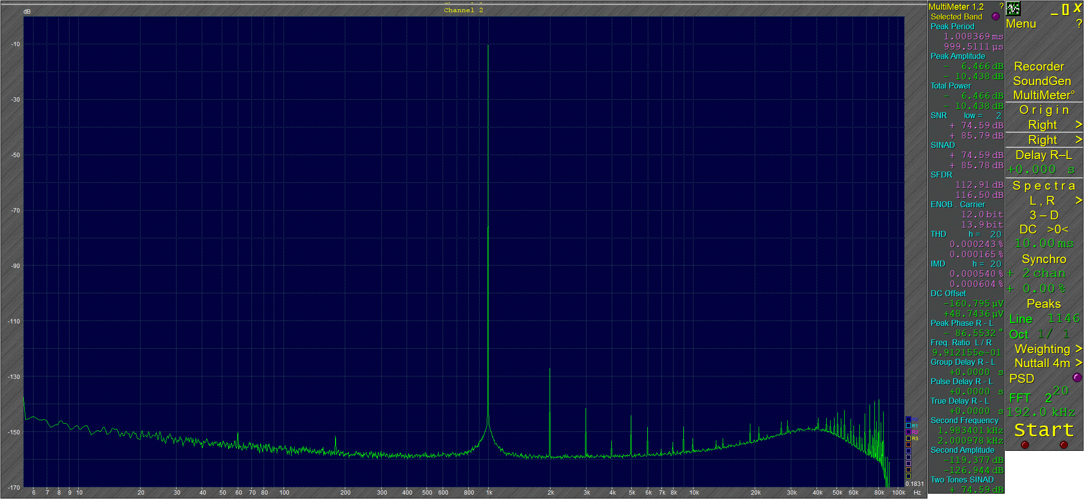The height and width of the screenshot is (499, 1084).
Task: Click the Total Power label
Action: coord(950,86)
